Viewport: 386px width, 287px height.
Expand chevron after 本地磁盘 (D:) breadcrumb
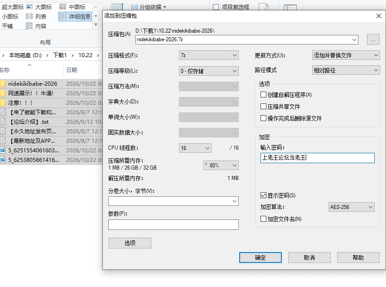coord(47,55)
